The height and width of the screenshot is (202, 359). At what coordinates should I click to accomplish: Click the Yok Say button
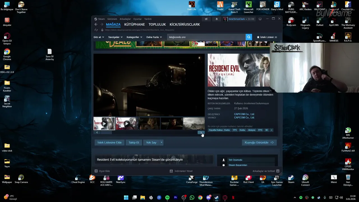click(x=151, y=143)
